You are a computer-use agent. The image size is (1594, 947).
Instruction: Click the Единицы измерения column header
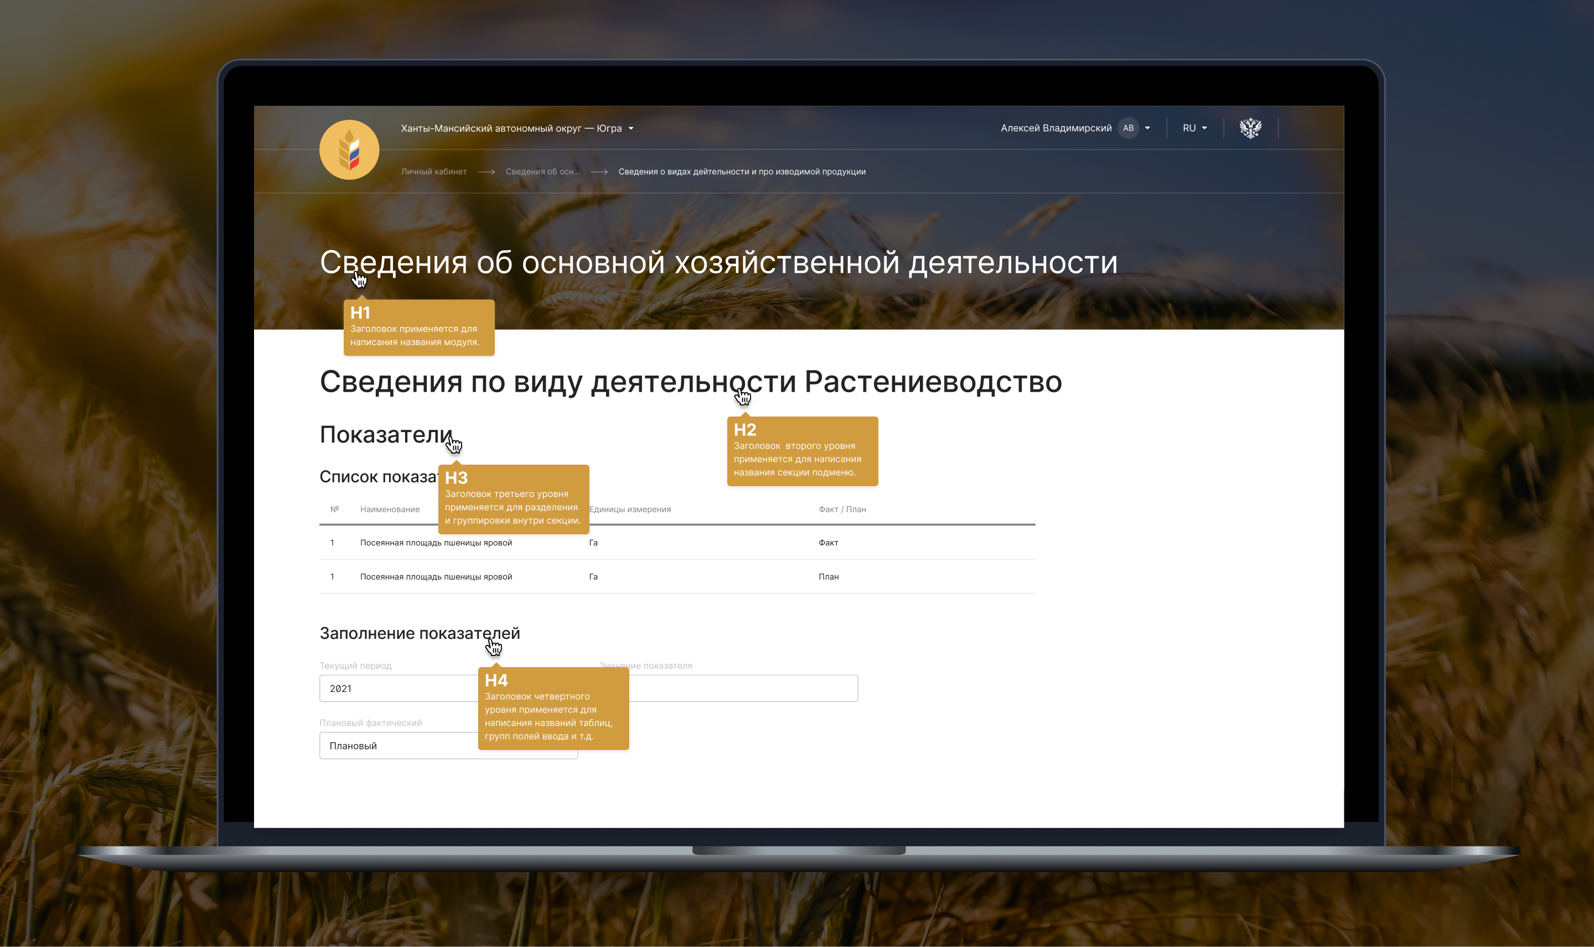pyautogui.click(x=629, y=509)
